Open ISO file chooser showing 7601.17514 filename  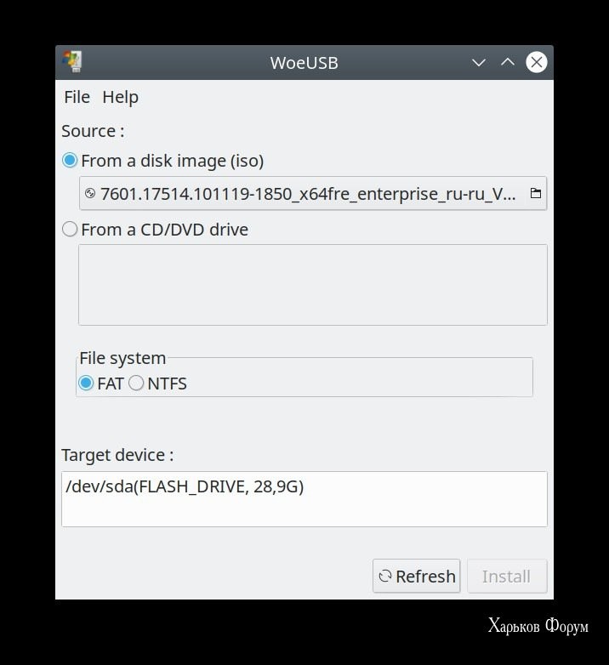tap(313, 193)
